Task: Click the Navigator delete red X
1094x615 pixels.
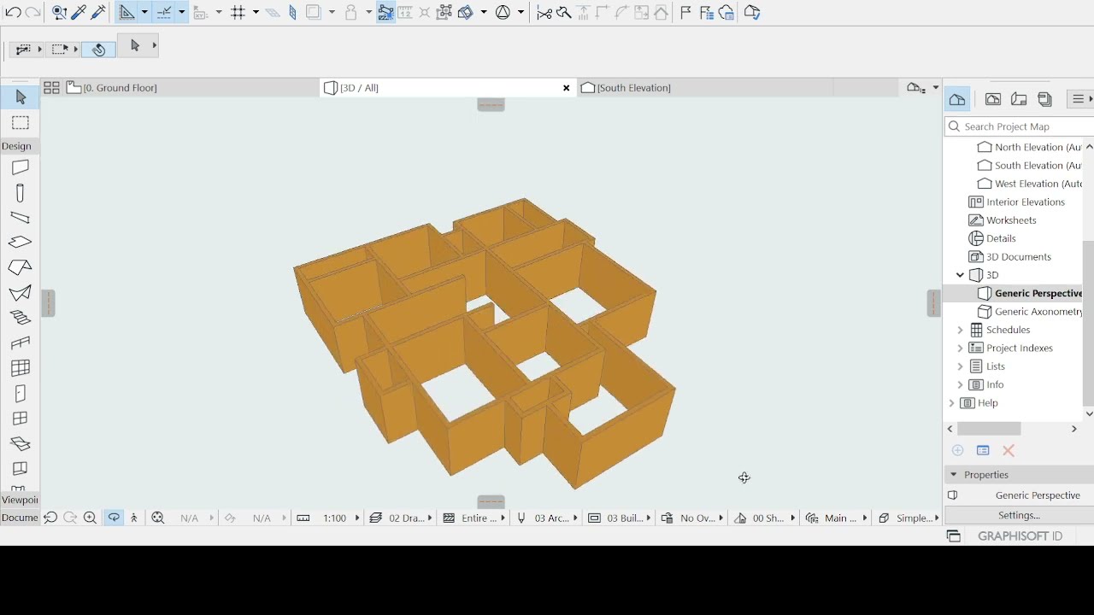Action: pos(1009,450)
